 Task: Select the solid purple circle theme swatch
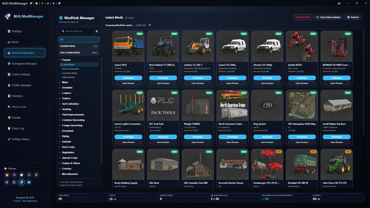(x=7, y=182)
